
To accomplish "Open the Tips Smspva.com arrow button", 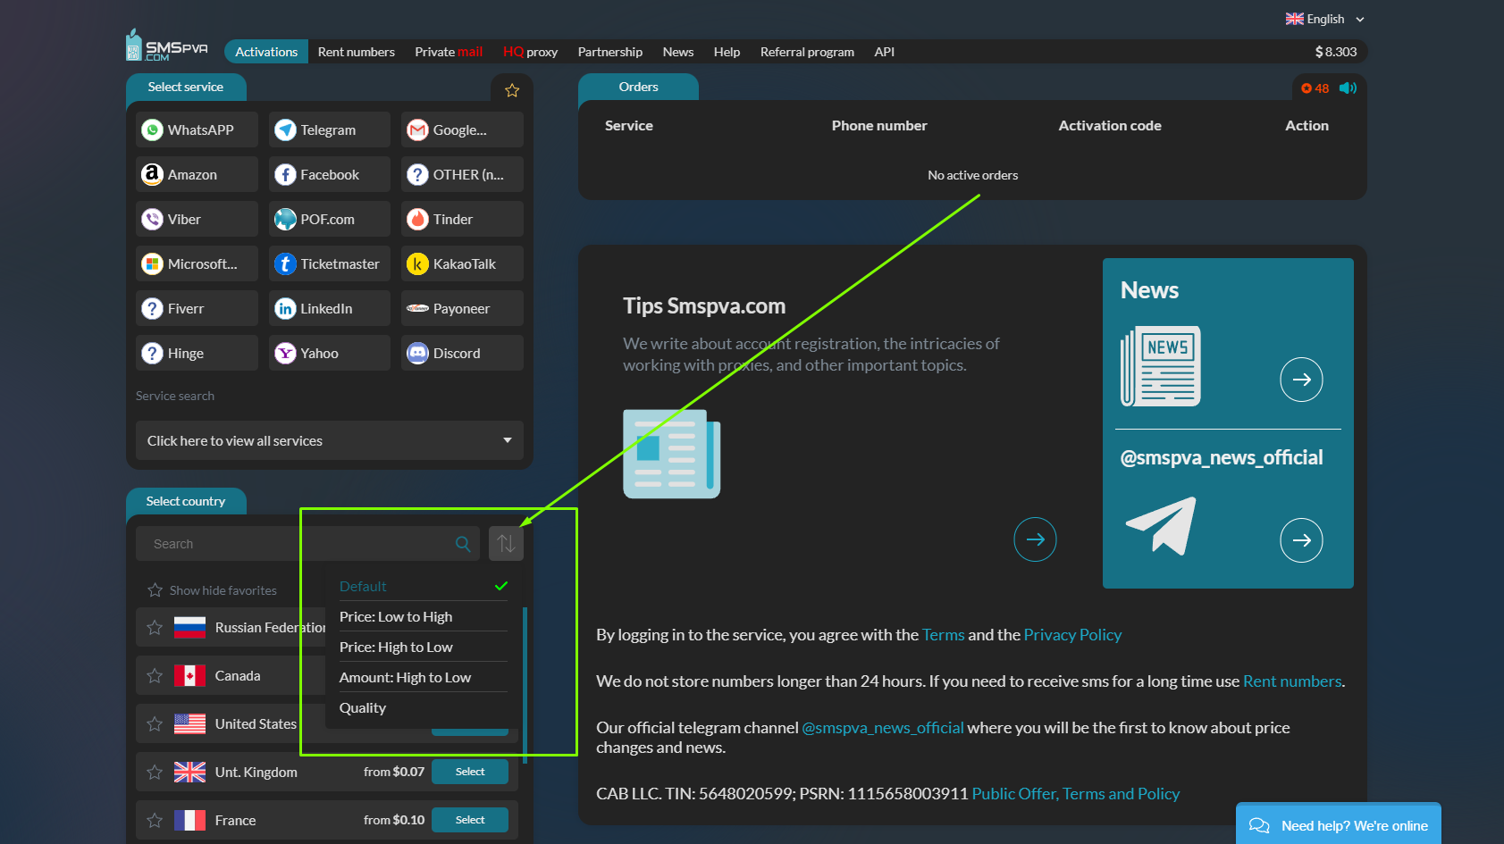I will pos(1035,539).
